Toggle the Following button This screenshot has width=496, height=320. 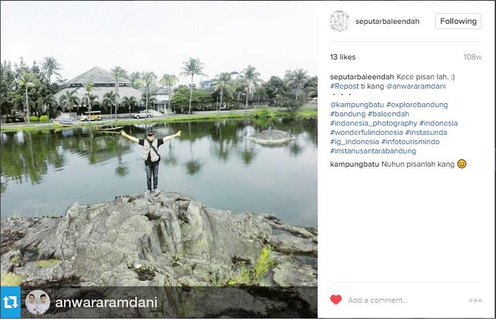tap(458, 21)
